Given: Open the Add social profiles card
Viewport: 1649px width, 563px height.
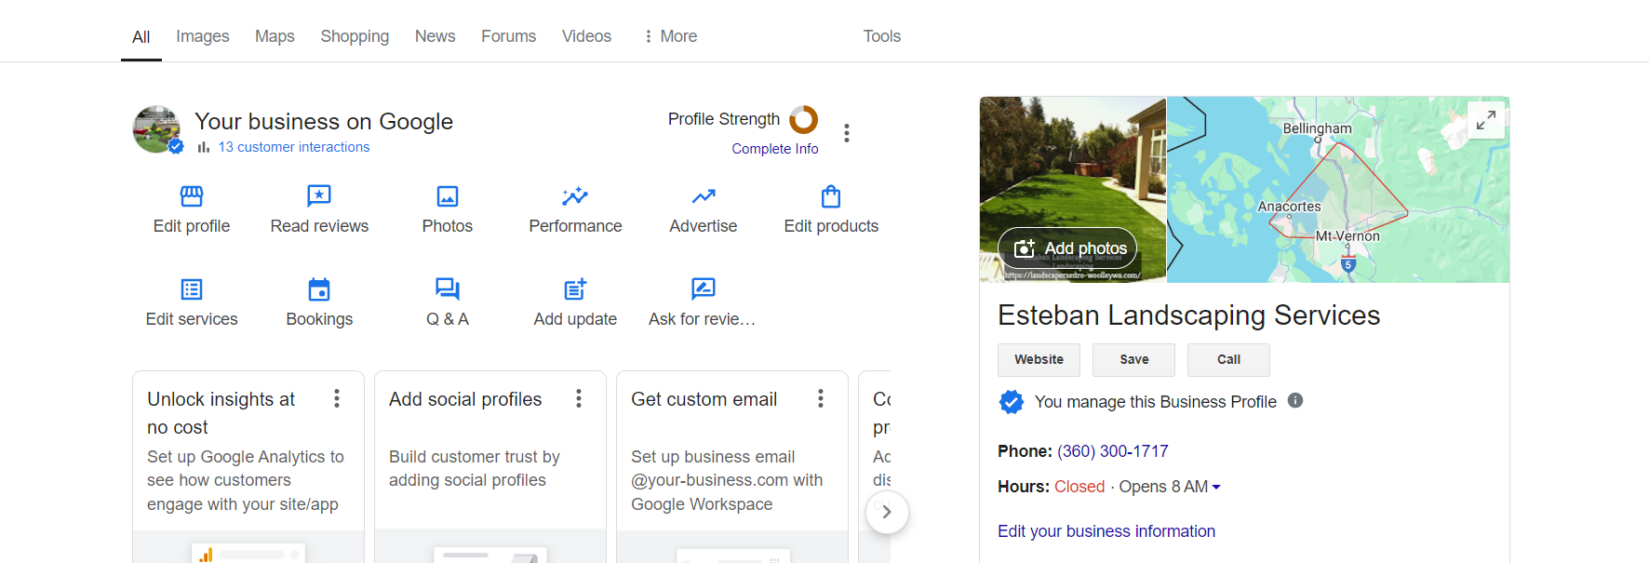Looking at the screenshot, I should [x=490, y=467].
